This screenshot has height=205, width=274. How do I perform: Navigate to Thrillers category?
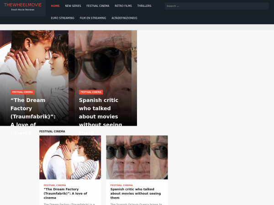tap(144, 6)
